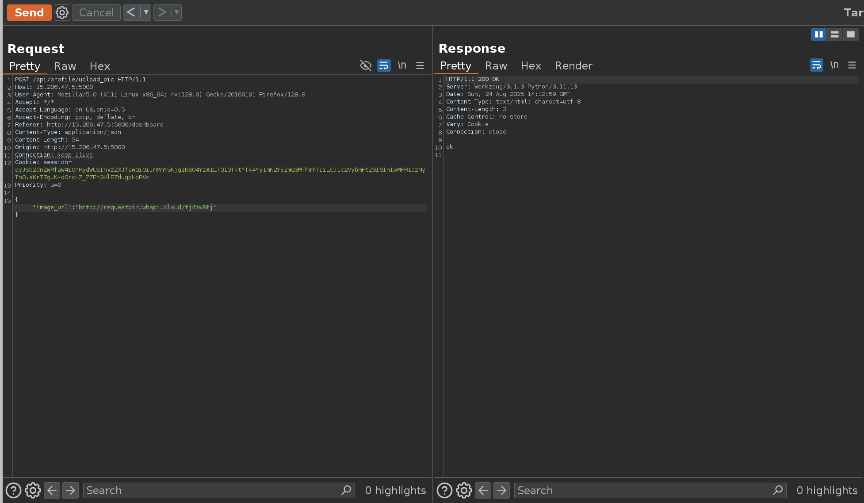Viewport: 864px width, 503px height.
Task: Switch to combined tabbed layout view
Action: (x=850, y=34)
